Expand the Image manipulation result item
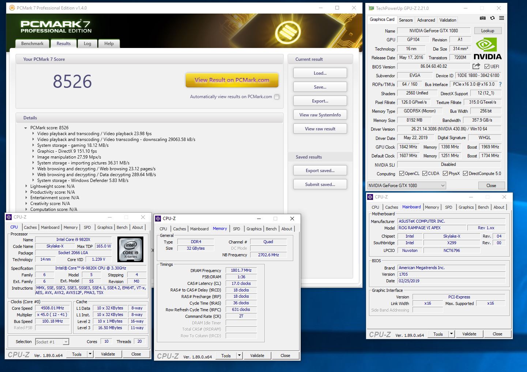Image resolution: width=527 pixels, height=372 pixels. point(33,157)
